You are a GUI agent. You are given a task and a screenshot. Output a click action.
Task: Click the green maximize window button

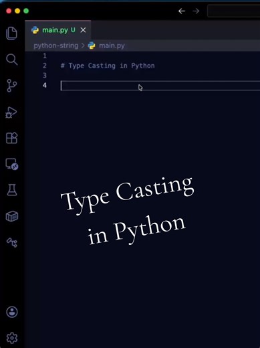tap(26, 11)
